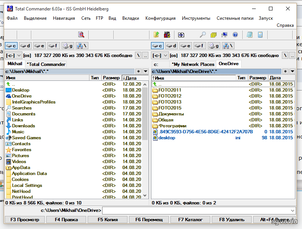Sort left panel by Размер column header

point(111,78)
